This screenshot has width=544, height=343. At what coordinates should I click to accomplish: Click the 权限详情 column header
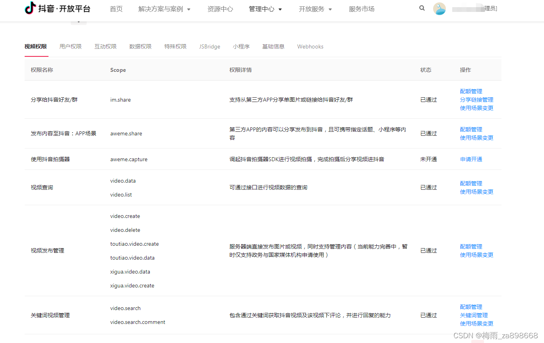pos(240,70)
